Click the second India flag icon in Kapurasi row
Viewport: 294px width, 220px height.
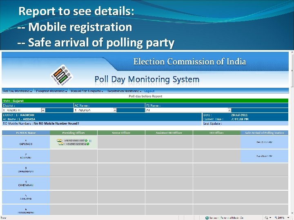pyautogui.click(x=61, y=144)
